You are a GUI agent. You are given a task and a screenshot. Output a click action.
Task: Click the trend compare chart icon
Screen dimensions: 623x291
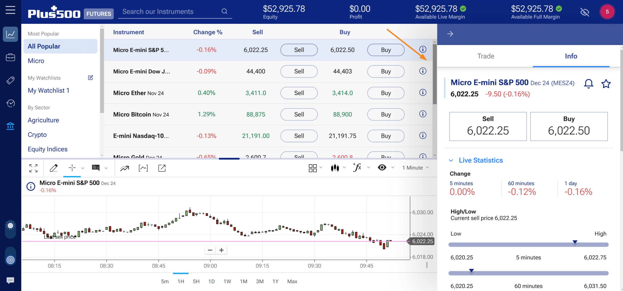pos(125,168)
